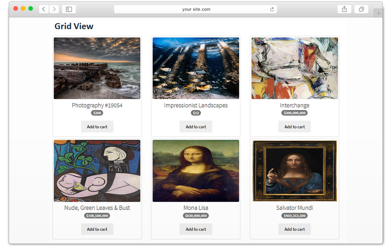Screen dimensions: 392x246
Task: Reload the page with the refresh icon
Action: [272, 9]
